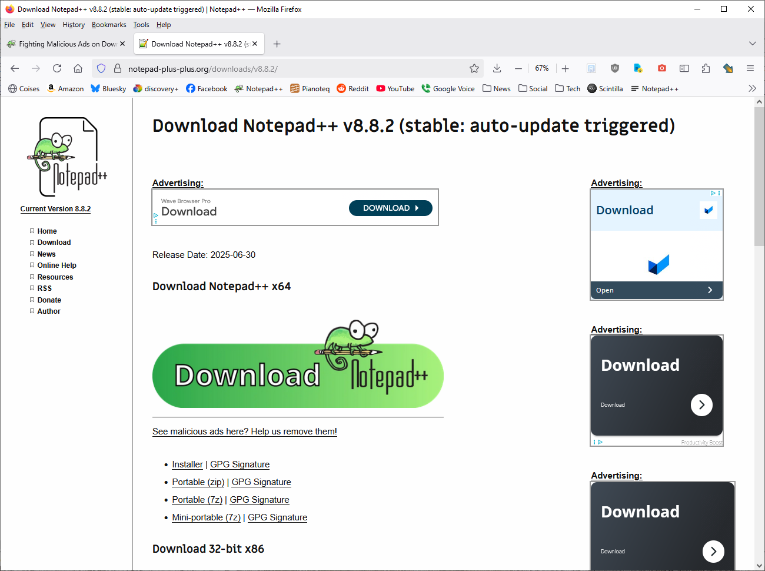Open Online Help in the sidebar
The image size is (765, 571).
(56, 265)
